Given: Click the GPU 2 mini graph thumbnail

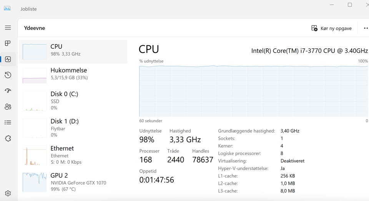Looking at the screenshot, I should point(35,182).
